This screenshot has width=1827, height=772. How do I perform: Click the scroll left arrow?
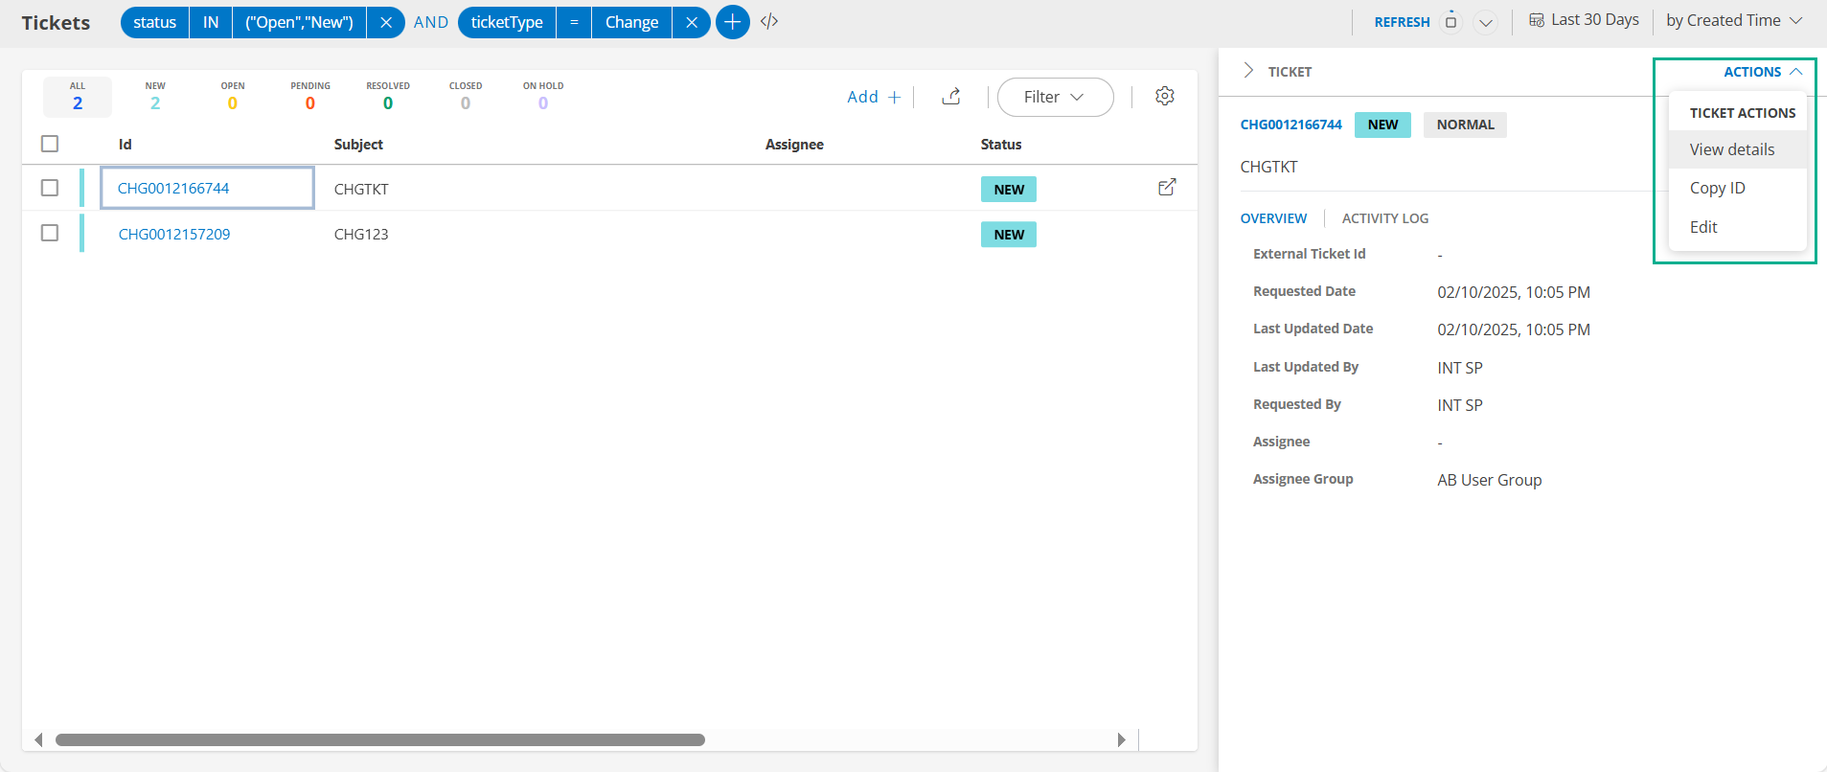[38, 739]
